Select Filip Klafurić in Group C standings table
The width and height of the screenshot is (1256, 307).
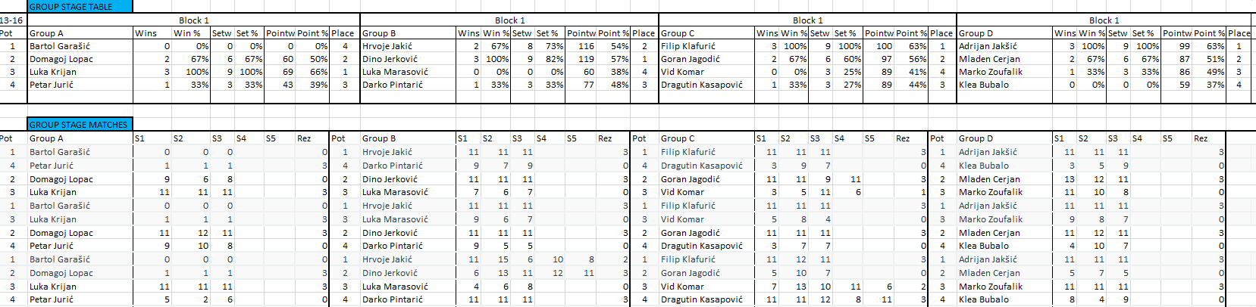pyautogui.click(x=688, y=46)
